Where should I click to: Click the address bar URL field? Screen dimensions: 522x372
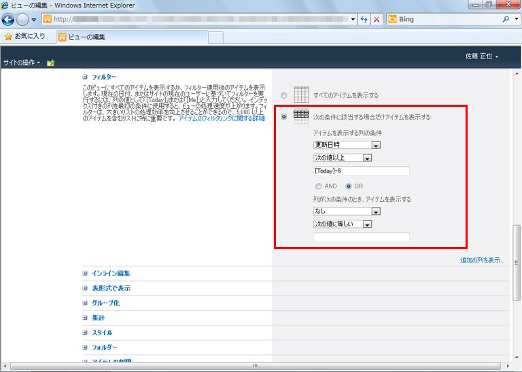coord(201,19)
